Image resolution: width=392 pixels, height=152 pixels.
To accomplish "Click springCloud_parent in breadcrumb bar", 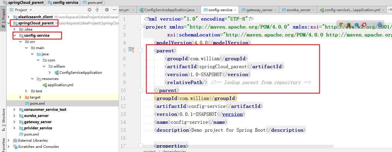I will (23, 2).
